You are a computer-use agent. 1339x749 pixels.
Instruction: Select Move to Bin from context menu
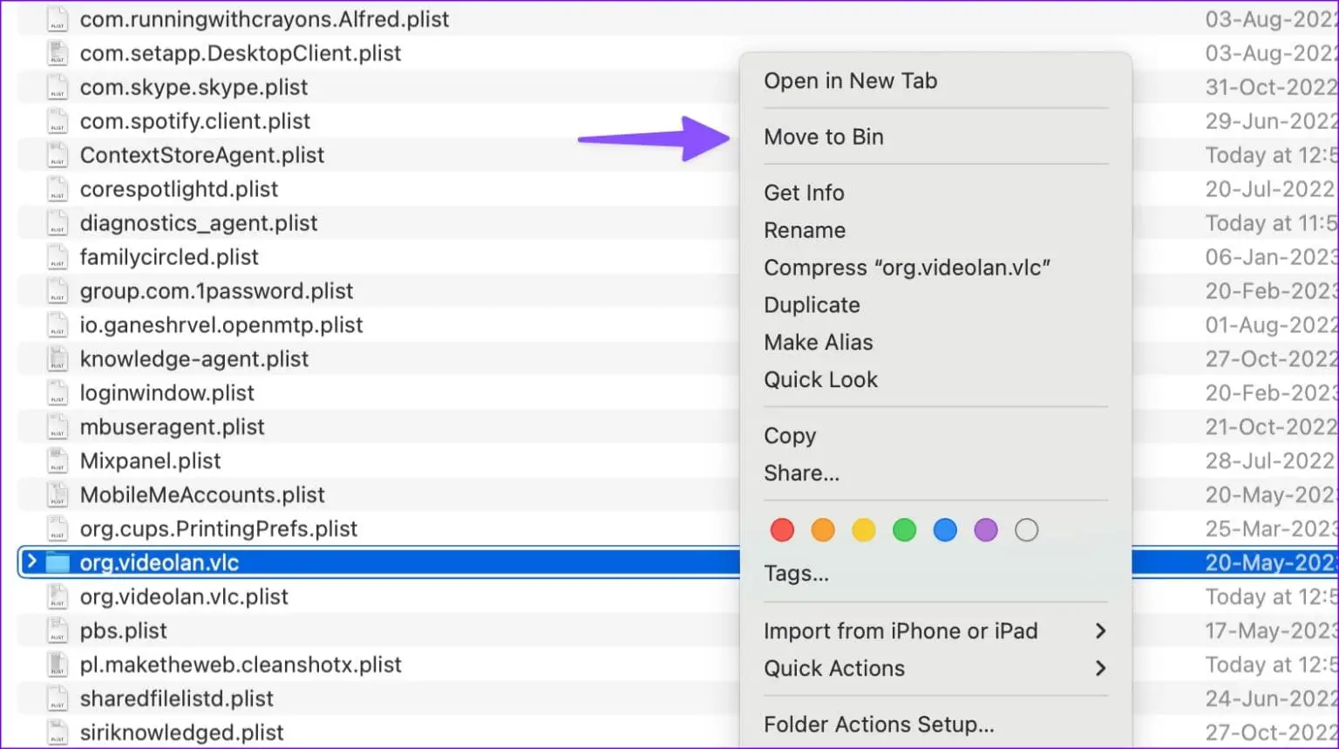(824, 137)
